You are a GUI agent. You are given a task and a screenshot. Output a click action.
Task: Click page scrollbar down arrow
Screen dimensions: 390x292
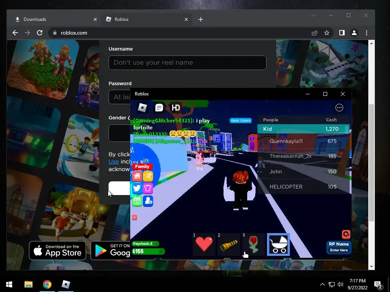(371, 267)
